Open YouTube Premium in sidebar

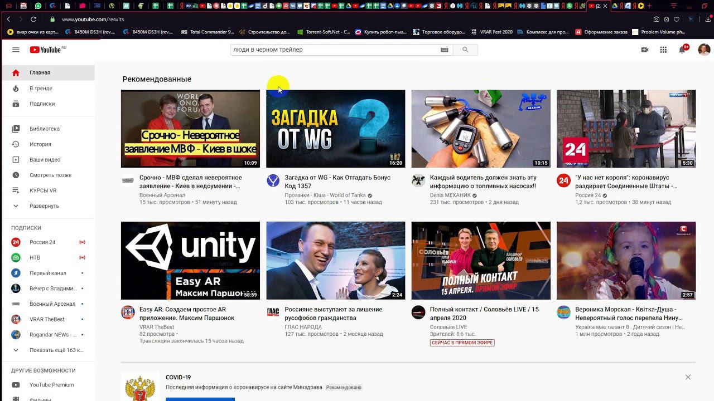pos(47,385)
